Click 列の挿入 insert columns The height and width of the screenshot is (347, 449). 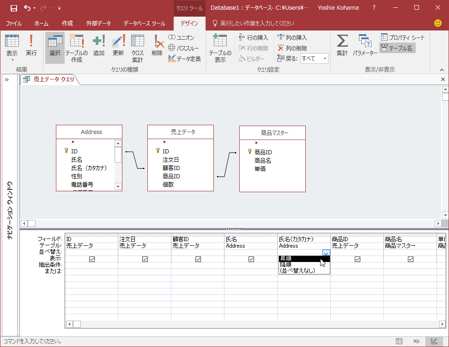(x=292, y=37)
